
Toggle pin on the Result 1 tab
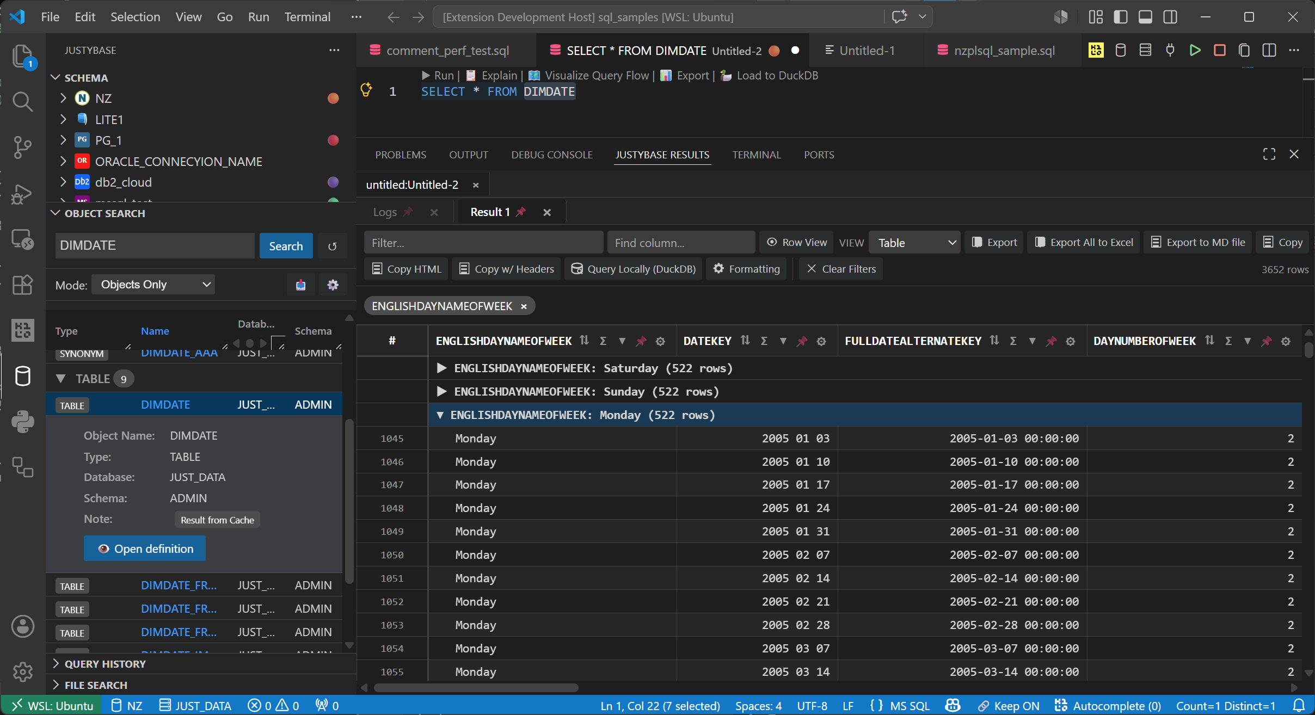click(521, 212)
